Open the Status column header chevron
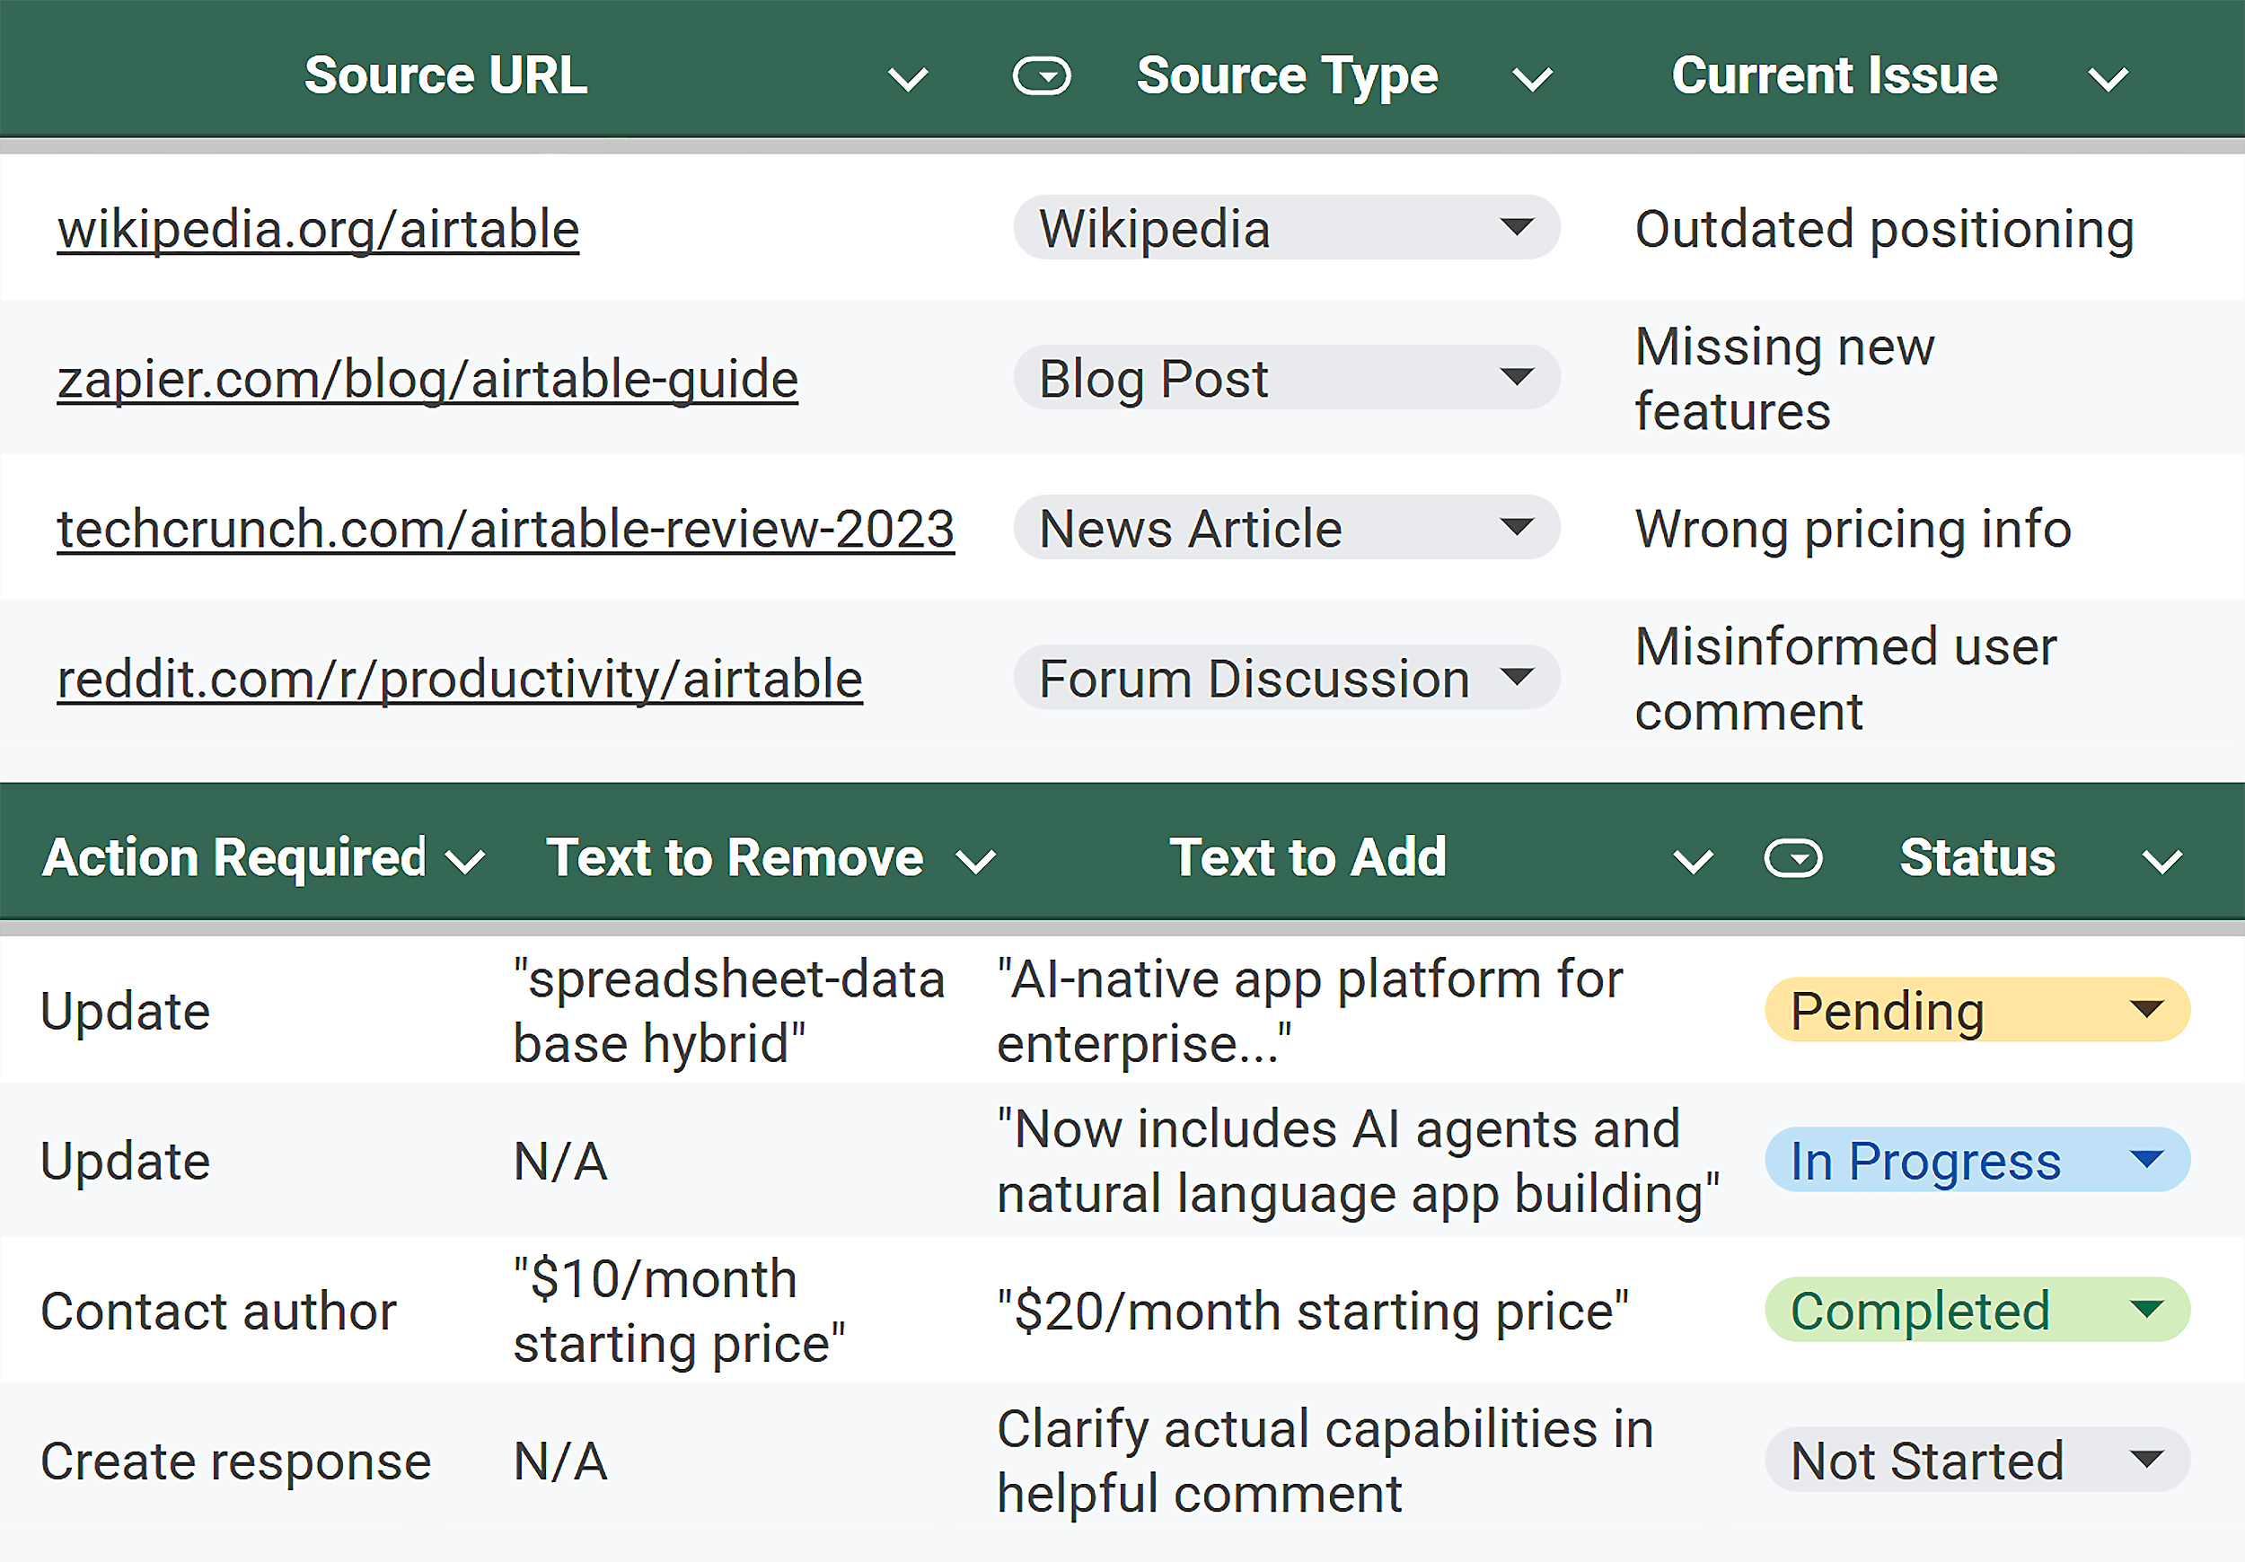This screenshot has width=2245, height=1562. coord(2165,861)
